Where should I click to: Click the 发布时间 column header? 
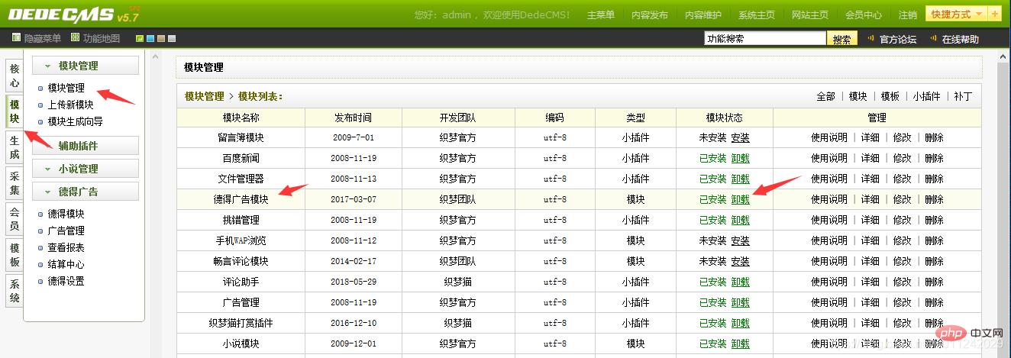tap(353, 118)
